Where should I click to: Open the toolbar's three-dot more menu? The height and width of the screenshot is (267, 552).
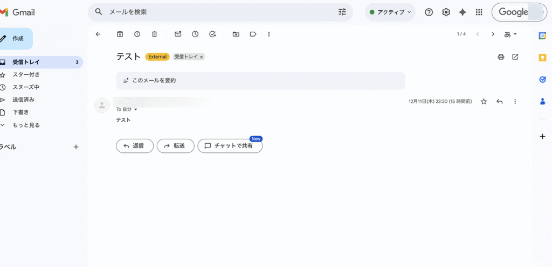[269, 34]
